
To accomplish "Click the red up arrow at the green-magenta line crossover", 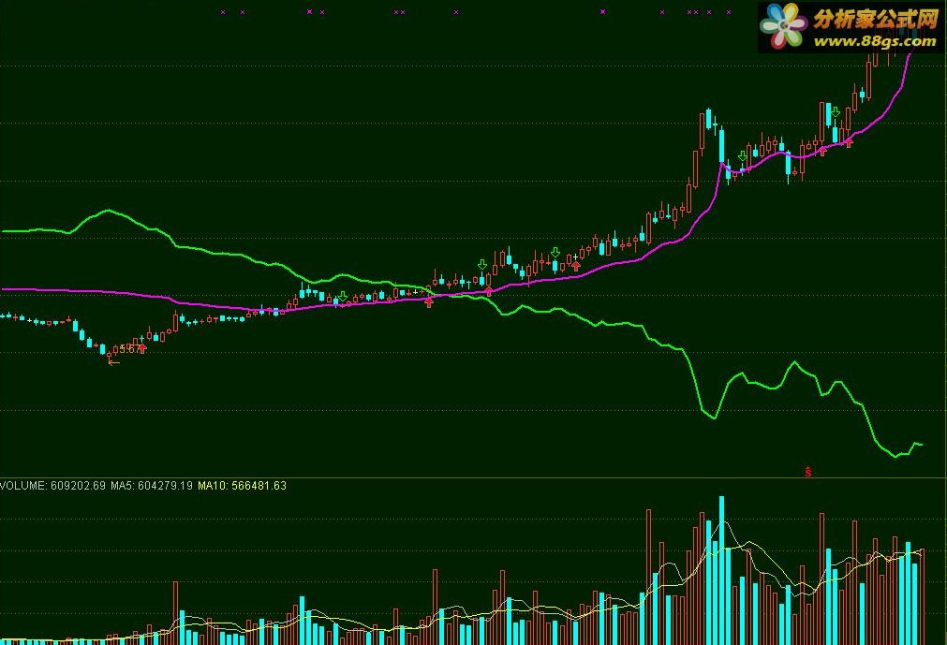I will pos(429,302).
